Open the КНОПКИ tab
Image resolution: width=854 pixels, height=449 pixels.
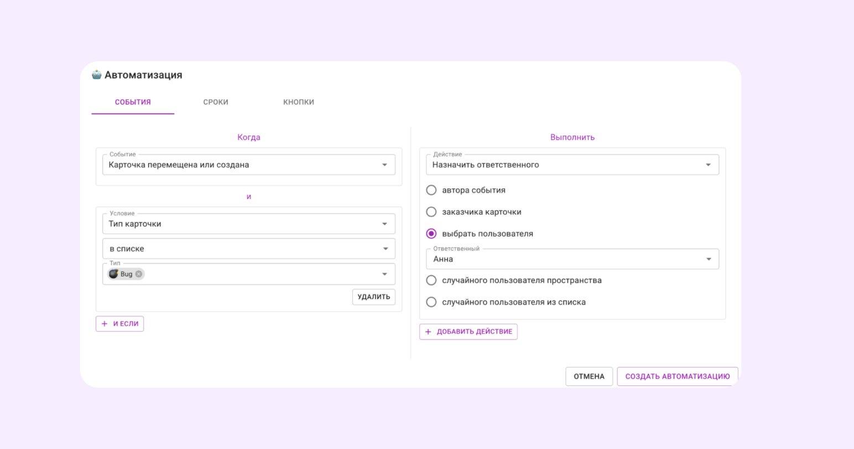click(x=299, y=102)
